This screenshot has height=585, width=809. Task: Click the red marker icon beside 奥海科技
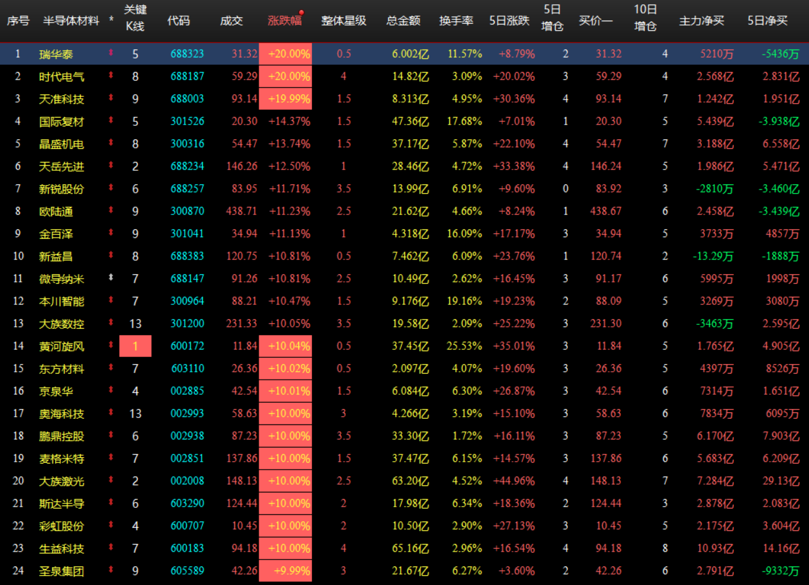111,414
